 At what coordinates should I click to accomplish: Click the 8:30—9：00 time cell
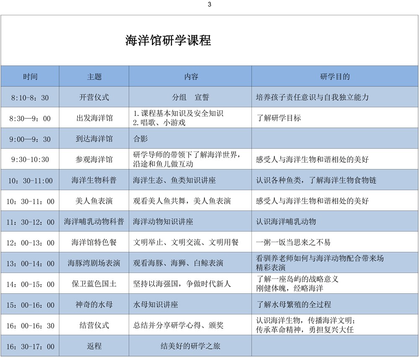[30, 118]
